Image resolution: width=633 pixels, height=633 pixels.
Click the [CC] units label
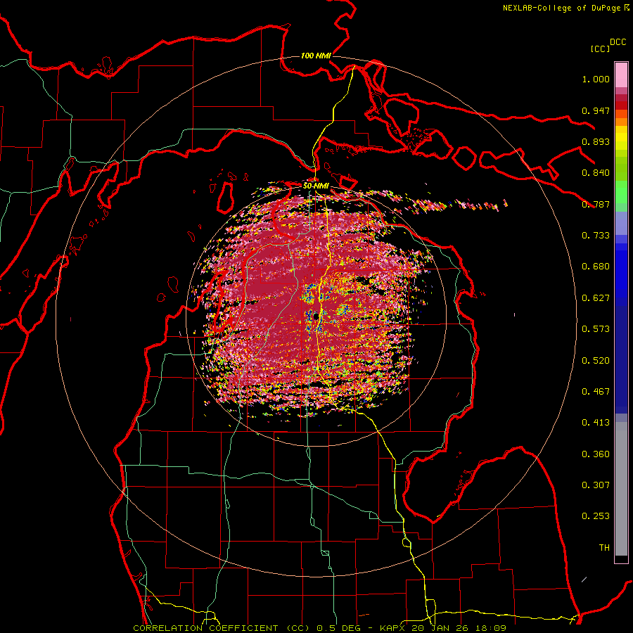[x=600, y=49]
